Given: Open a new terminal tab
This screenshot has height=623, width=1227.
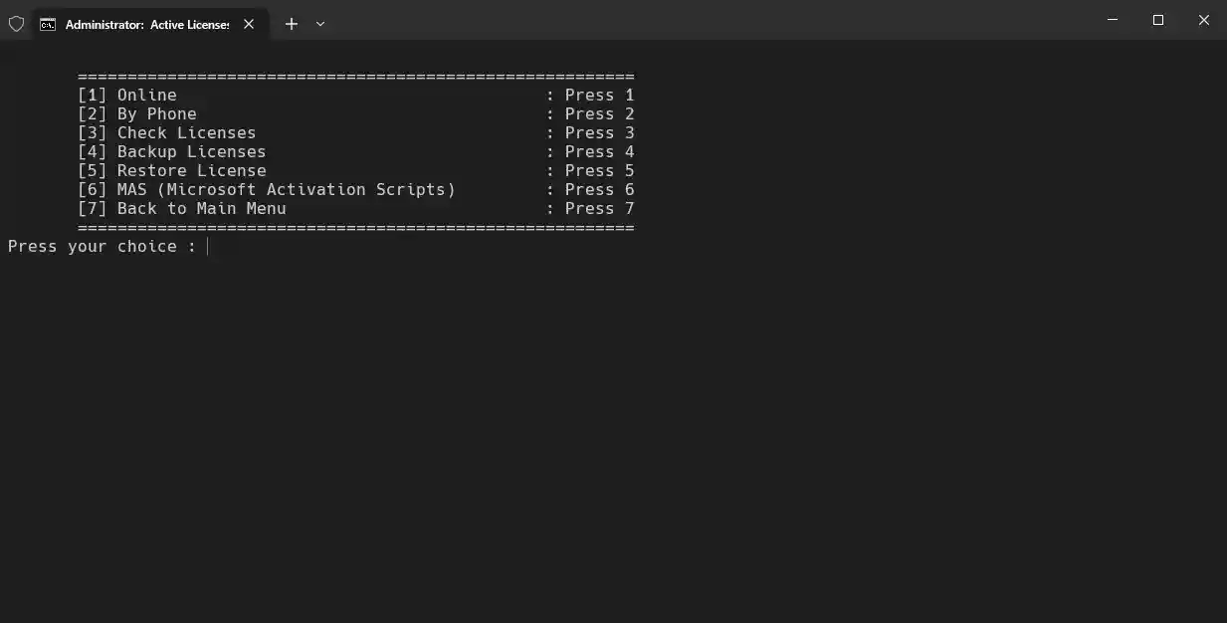Looking at the screenshot, I should tap(291, 24).
